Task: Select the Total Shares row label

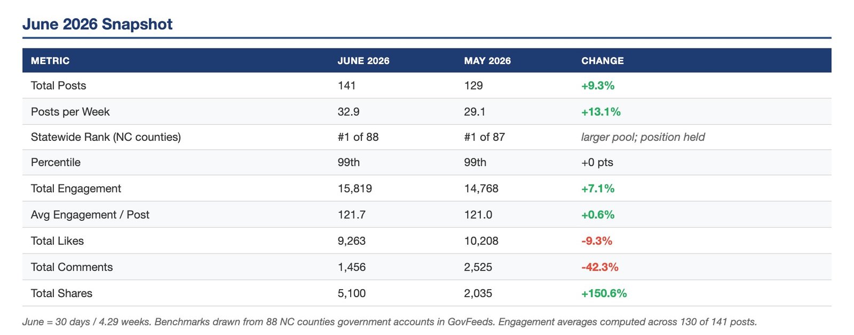Action: (61, 293)
